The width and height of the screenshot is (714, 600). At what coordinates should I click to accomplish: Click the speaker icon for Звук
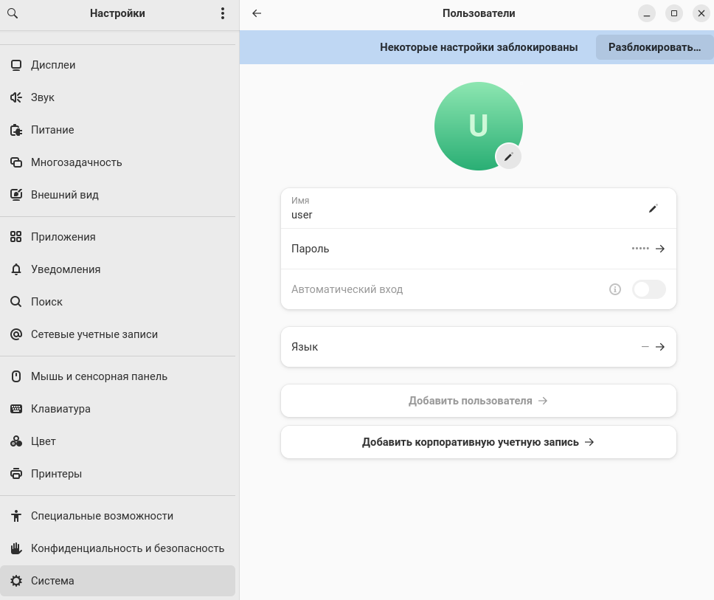(x=16, y=97)
